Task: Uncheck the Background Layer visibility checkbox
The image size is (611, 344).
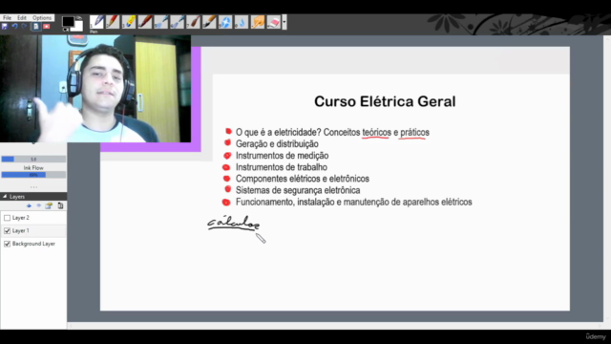Action: [7, 244]
